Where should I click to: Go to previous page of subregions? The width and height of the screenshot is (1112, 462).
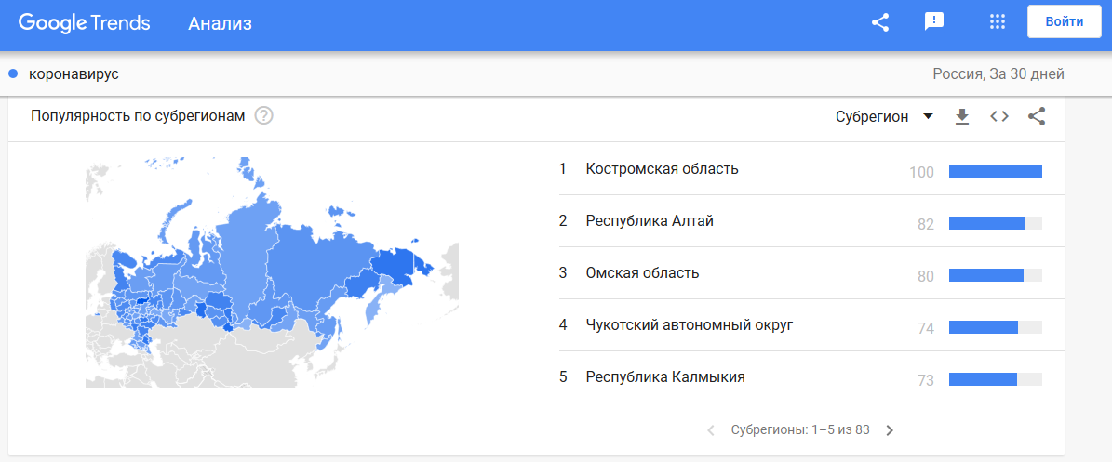click(x=711, y=430)
